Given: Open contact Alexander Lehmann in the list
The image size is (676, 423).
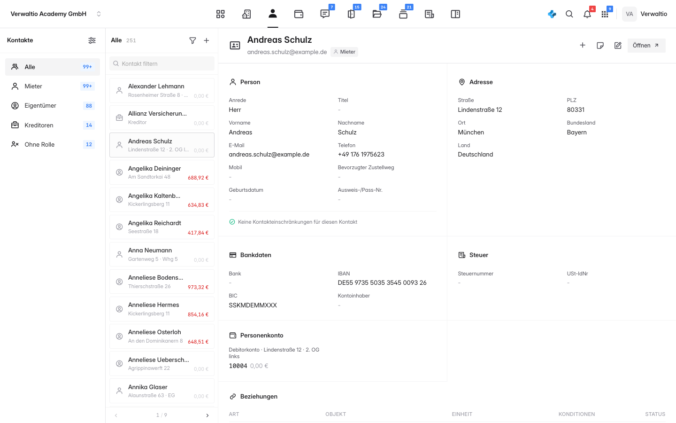Looking at the screenshot, I should click(162, 90).
